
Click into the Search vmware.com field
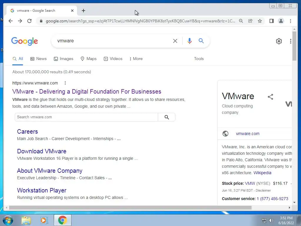coord(86,117)
